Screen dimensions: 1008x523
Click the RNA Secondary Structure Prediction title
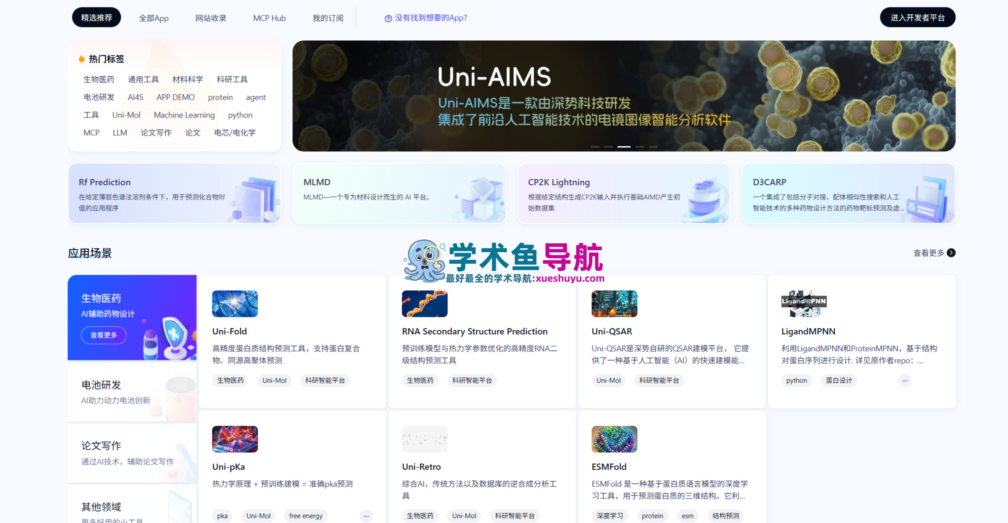pyautogui.click(x=475, y=331)
